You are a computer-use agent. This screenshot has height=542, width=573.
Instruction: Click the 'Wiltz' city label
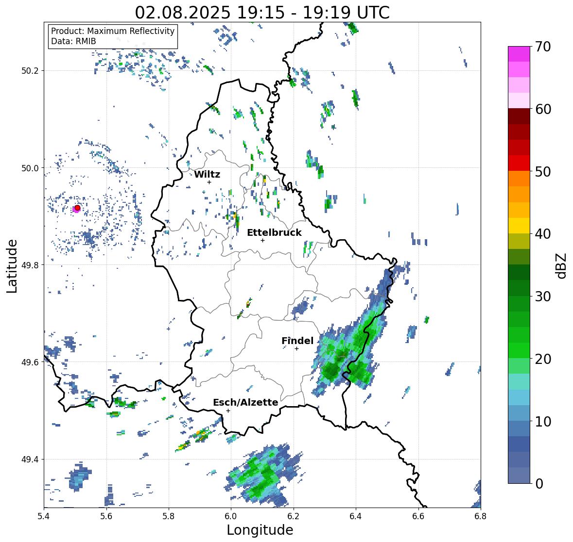[x=207, y=174]
